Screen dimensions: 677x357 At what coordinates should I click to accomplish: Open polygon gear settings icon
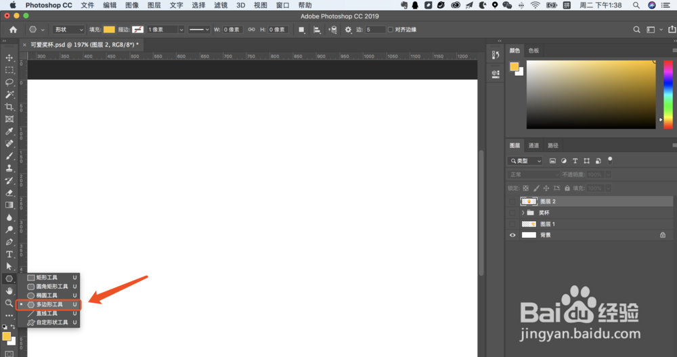[x=349, y=30]
